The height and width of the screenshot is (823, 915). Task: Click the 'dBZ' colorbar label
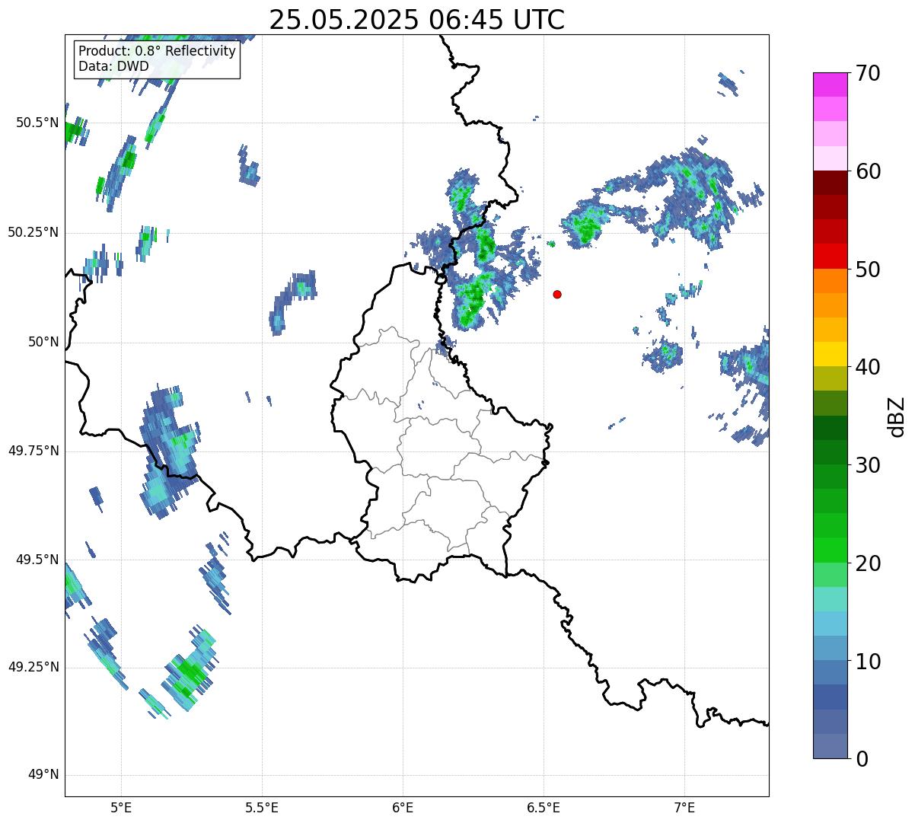897,416
